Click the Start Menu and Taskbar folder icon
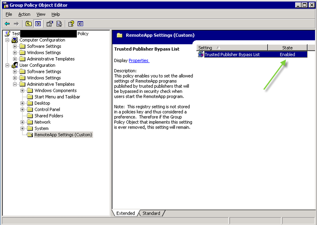 point(30,96)
